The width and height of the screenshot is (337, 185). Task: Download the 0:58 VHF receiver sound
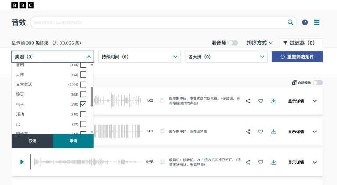[x=274, y=162]
